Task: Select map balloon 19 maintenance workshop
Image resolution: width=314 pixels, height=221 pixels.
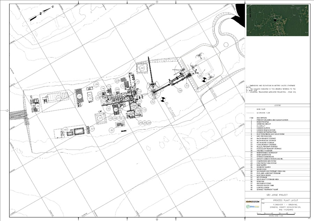Action: coord(90,98)
